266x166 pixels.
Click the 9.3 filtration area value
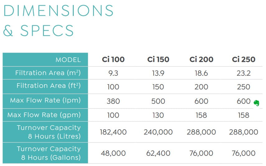click(113, 73)
